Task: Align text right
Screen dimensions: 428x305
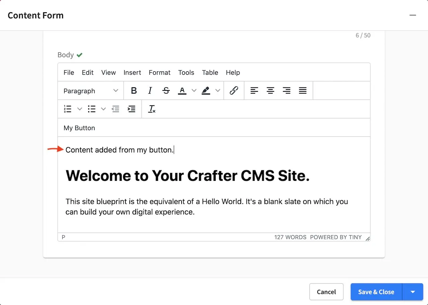Action: click(x=287, y=91)
